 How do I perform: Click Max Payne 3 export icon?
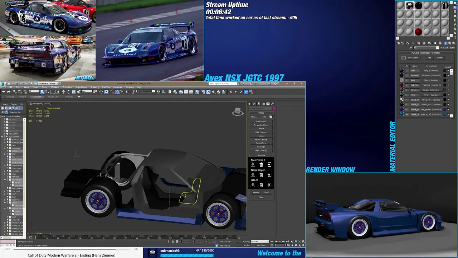click(269, 164)
